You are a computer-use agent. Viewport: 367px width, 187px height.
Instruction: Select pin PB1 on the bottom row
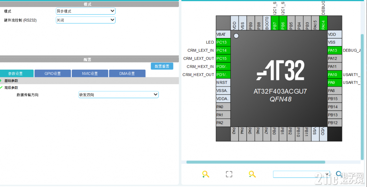point(283,134)
